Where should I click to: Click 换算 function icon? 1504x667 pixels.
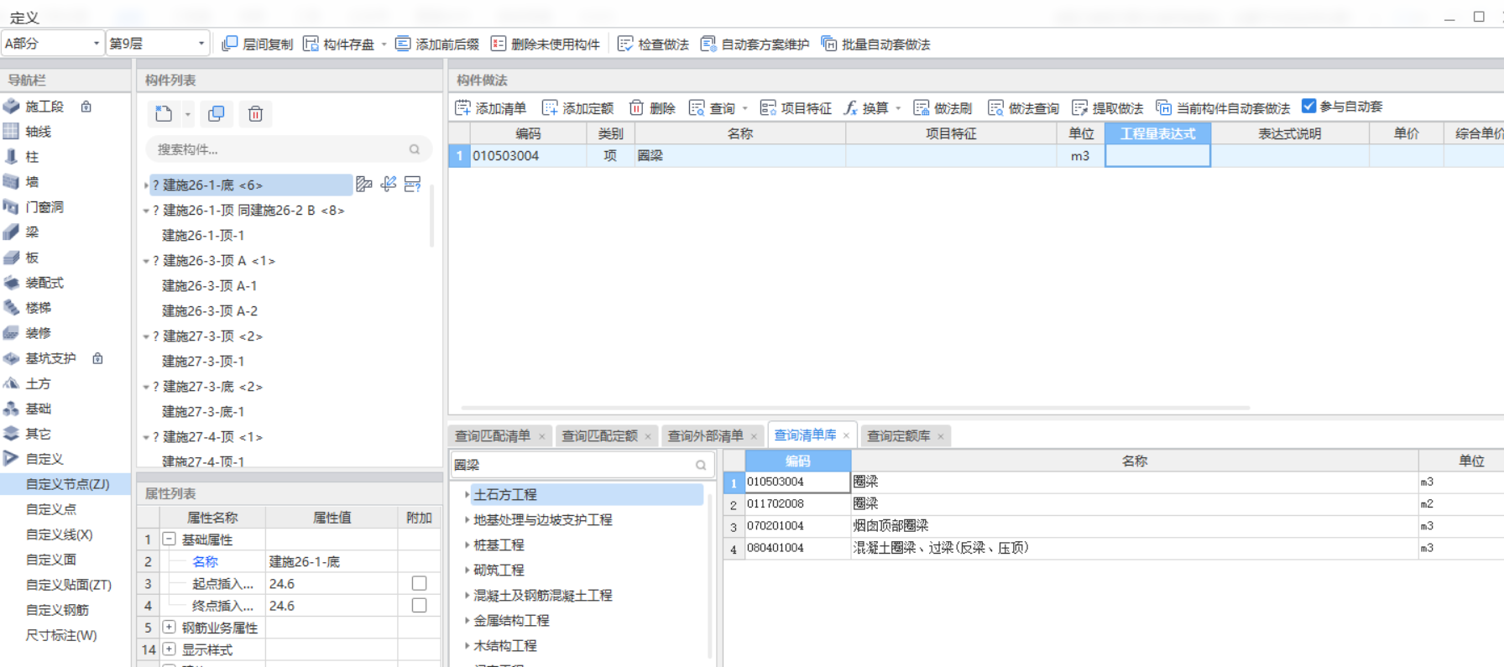[850, 107]
